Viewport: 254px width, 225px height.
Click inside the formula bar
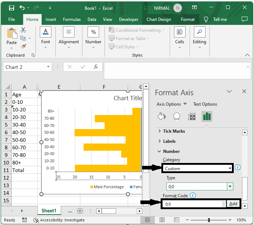[175, 71]
